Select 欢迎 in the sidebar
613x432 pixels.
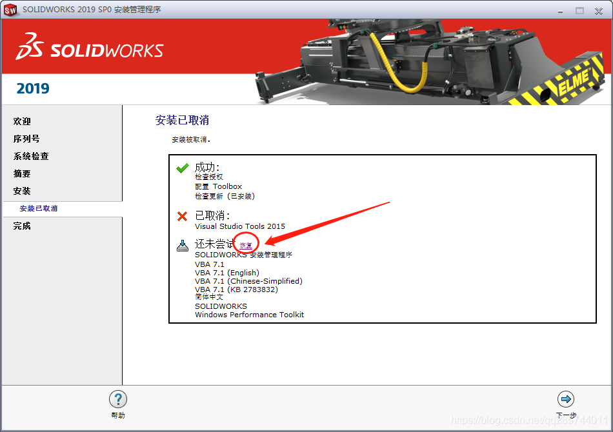pos(22,121)
